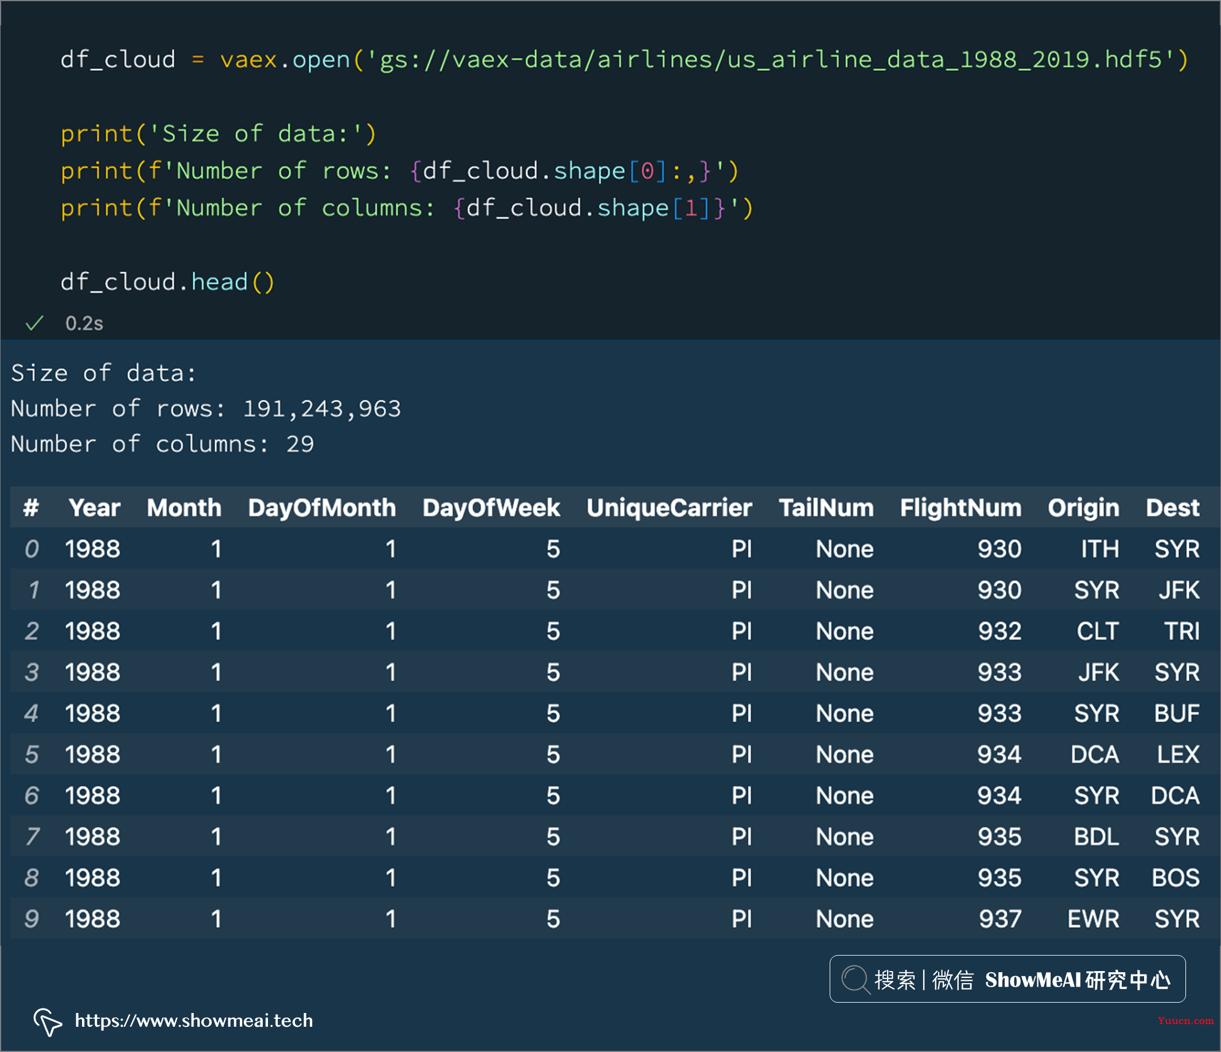
Task: Click the cursor icon beside showmeai.tech URL
Action: (48, 1022)
